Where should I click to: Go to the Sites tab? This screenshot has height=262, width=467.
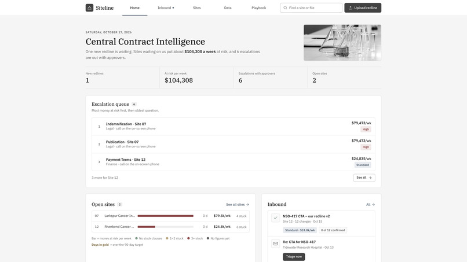[x=196, y=8]
